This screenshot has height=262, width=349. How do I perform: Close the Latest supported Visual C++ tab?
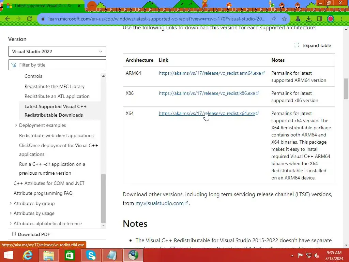79,6
